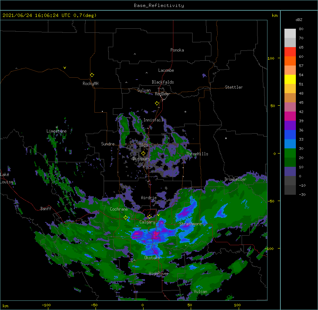The width and height of the screenshot is (318, 310).
Task: Click the yellow v marker northwest of RockyMH
Action: pyautogui.click(x=65, y=68)
